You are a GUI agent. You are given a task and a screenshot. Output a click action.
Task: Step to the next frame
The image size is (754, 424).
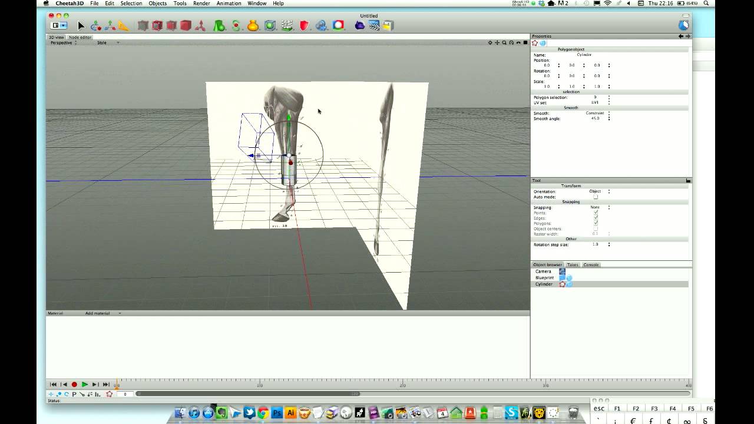pos(95,385)
